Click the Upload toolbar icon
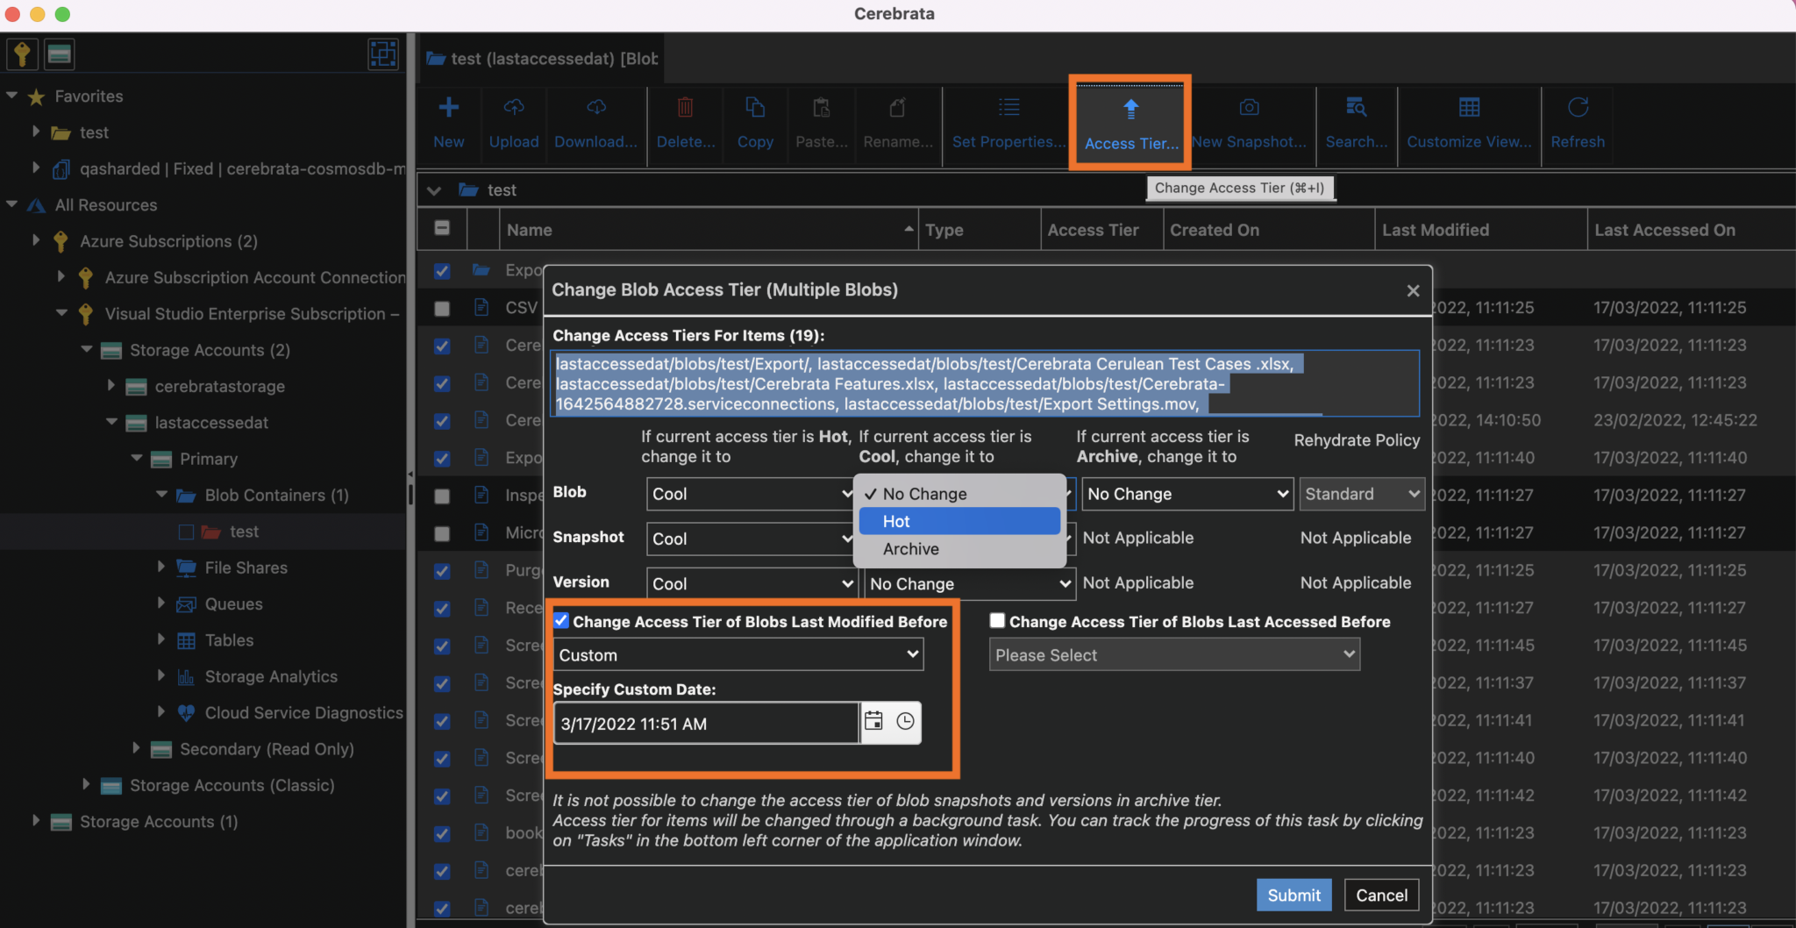Image resolution: width=1796 pixels, height=928 pixels. (514, 123)
